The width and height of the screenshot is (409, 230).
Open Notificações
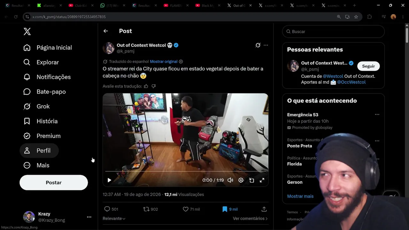[x=47, y=77]
